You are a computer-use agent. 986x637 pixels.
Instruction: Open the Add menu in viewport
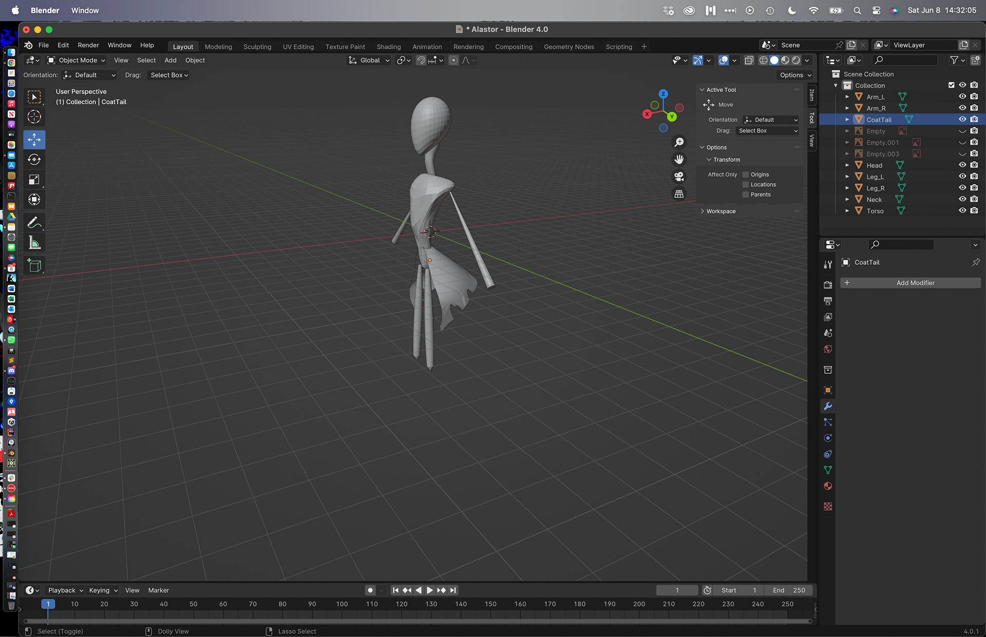coord(170,61)
